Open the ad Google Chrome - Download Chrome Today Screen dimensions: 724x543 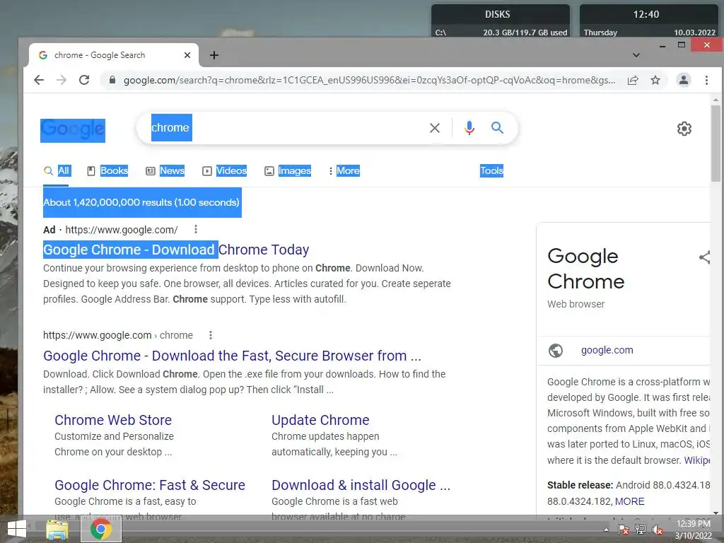point(176,250)
